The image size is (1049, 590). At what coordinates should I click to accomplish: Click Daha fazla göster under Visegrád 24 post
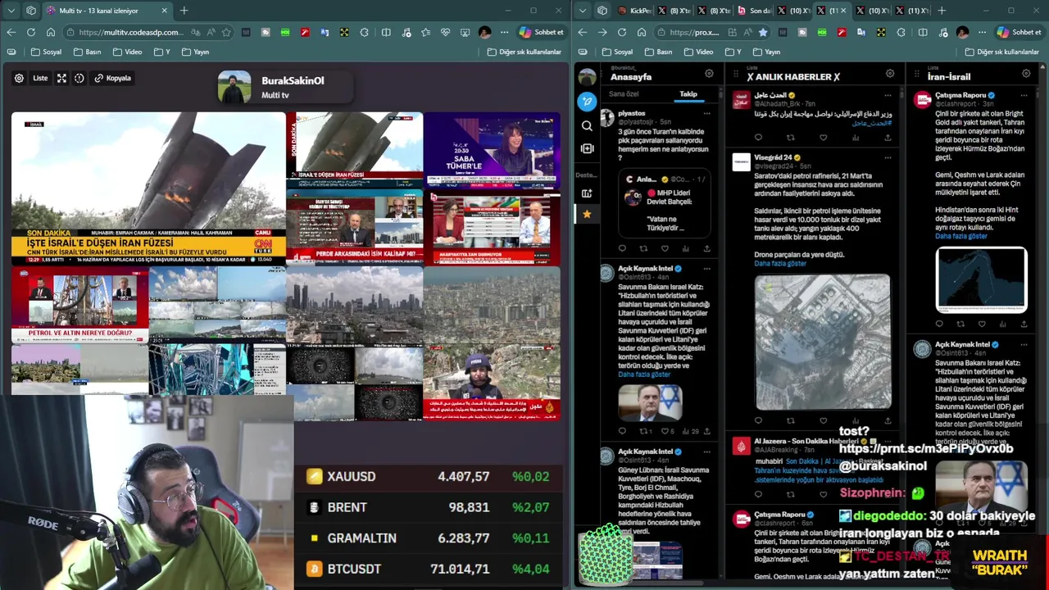780,264
